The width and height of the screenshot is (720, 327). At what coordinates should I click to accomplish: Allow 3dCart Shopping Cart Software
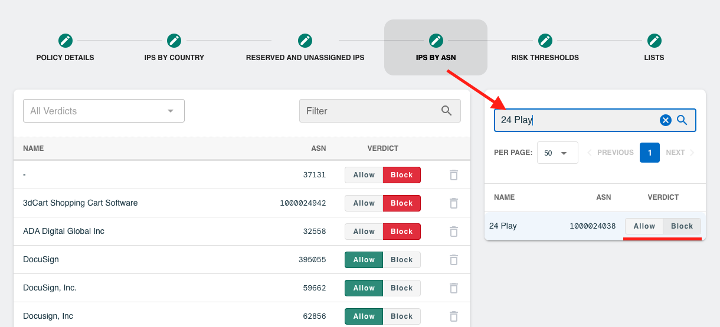(364, 203)
